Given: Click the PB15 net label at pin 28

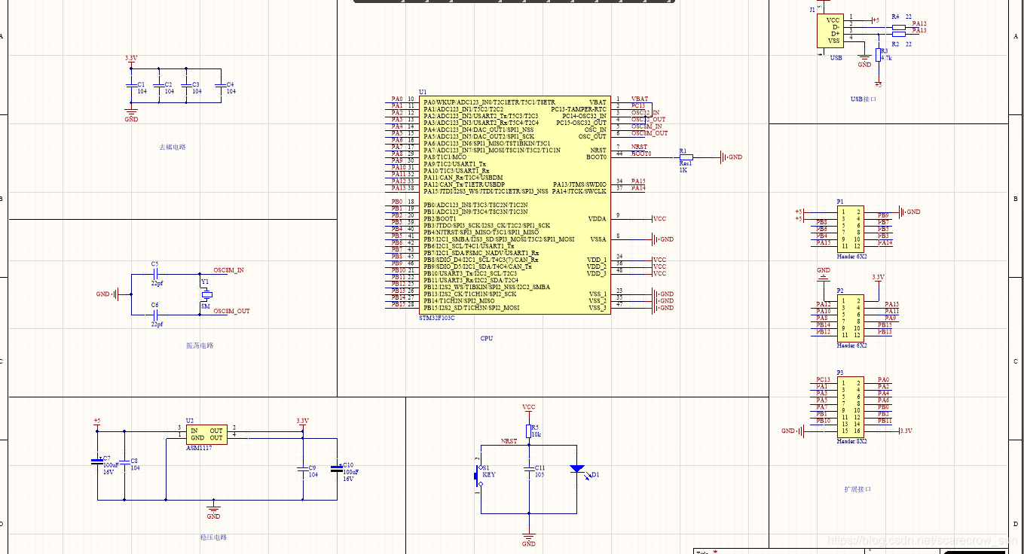Looking at the screenshot, I should point(399,304).
